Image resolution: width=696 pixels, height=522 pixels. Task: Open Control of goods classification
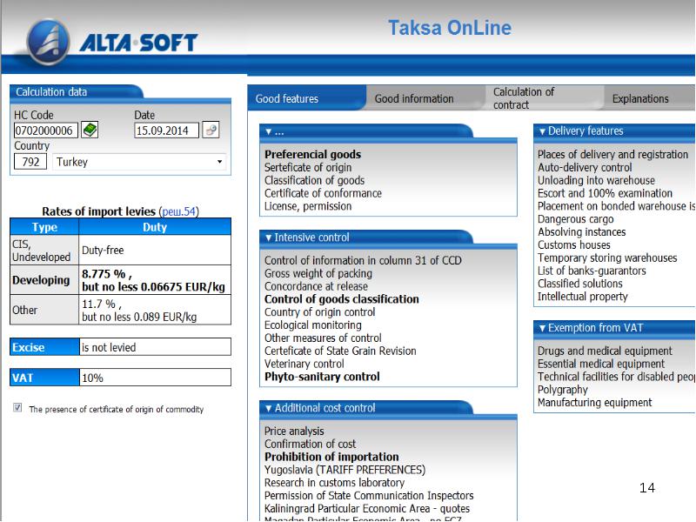342,299
